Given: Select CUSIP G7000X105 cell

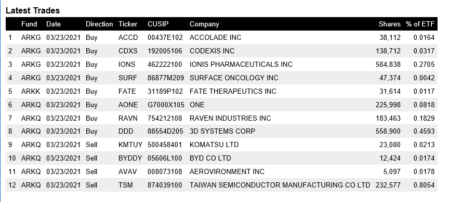Looking at the screenshot, I should [166, 105].
